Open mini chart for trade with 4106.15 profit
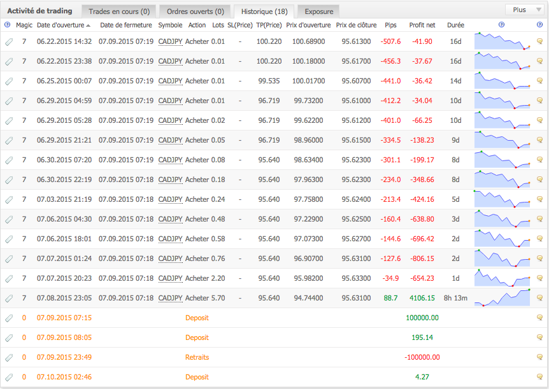Screen dimensions: 549x389 tap(503, 298)
